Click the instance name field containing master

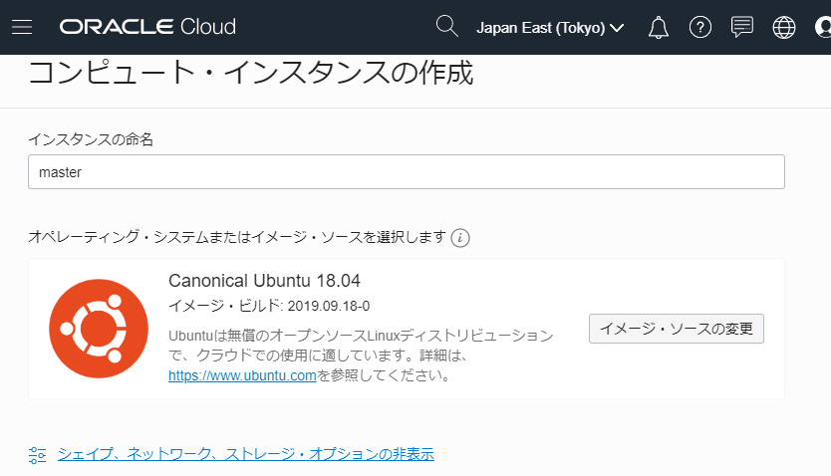click(x=406, y=172)
